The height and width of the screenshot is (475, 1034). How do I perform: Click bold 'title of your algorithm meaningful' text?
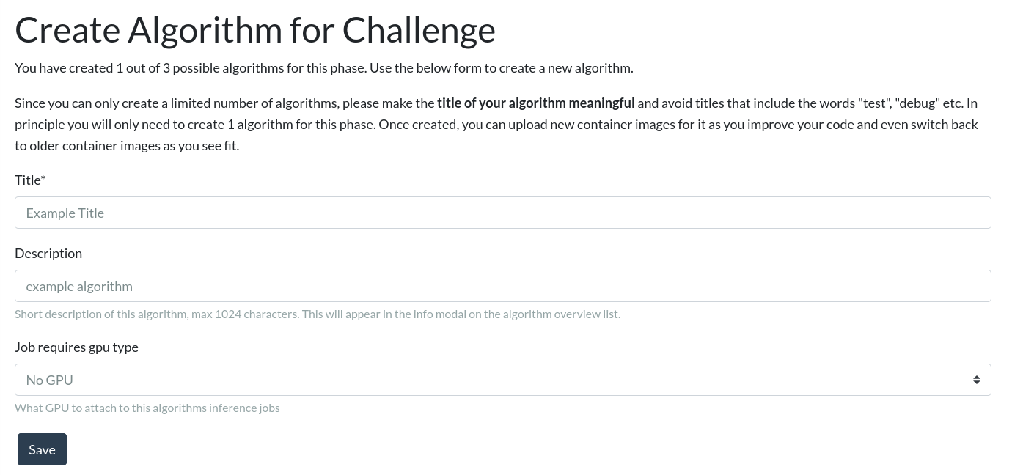click(x=535, y=103)
